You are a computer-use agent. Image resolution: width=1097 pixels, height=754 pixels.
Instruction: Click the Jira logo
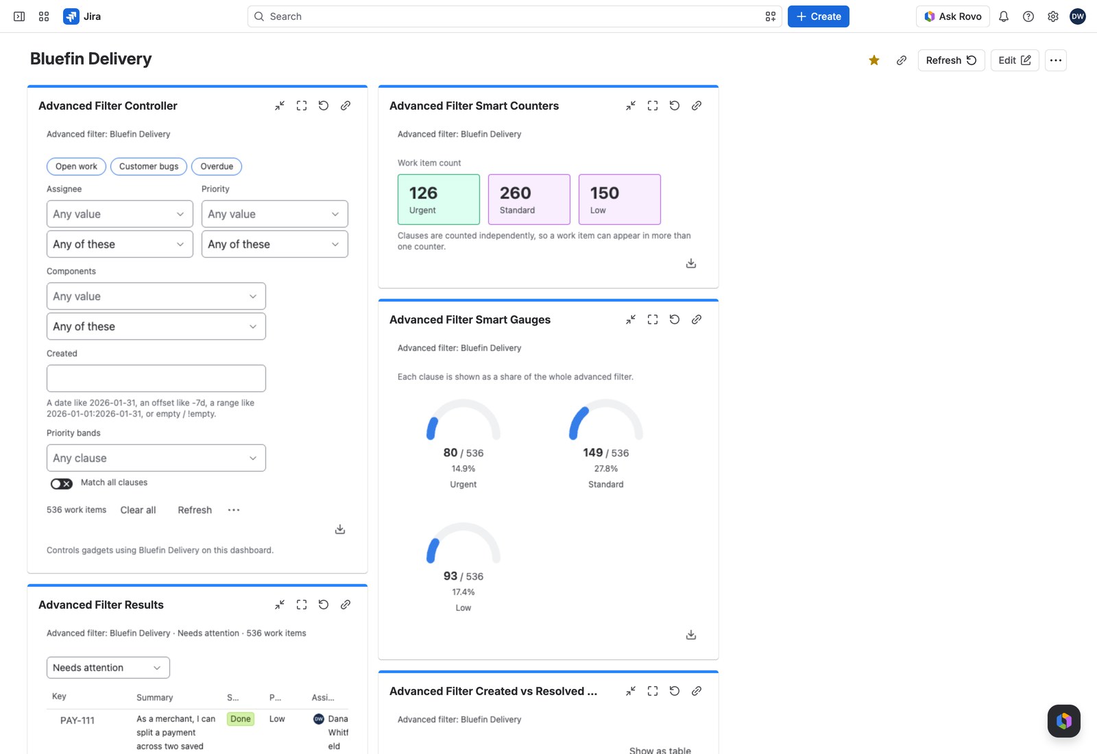82,16
